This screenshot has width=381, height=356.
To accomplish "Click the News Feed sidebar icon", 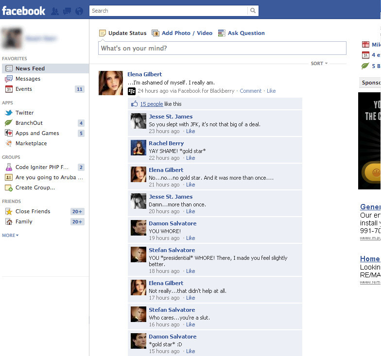I will [x=9, y=68].
